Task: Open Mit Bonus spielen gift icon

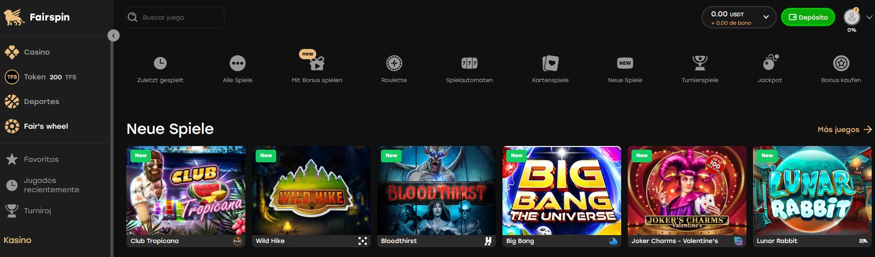Action: pyautogui.click(x=317, y=63)
